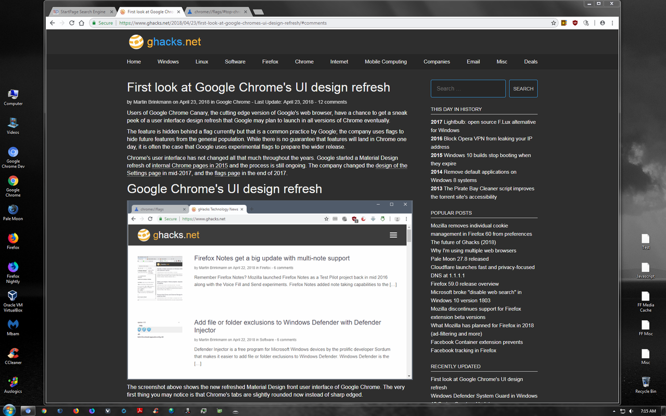Select the Google Chrome Dev desktop icon

pos(13,157)
